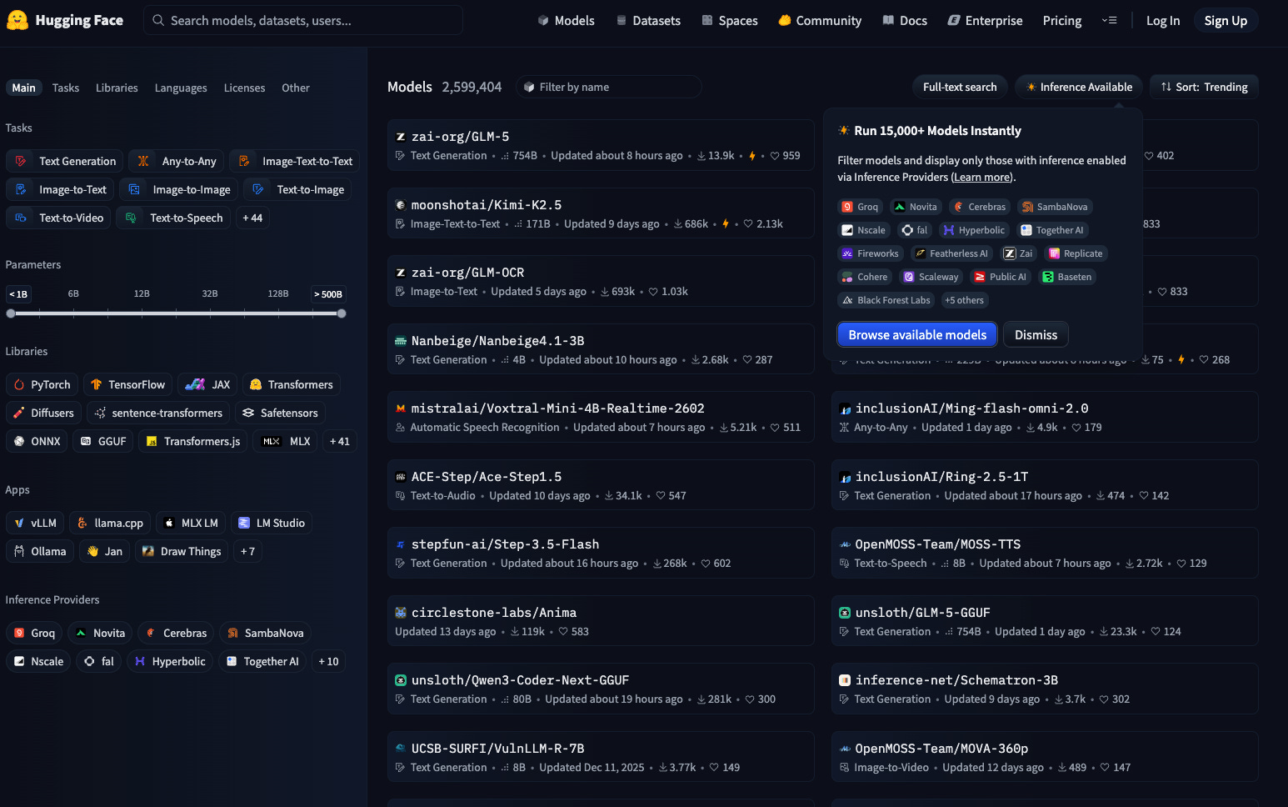This screenshot has height=807, width=1288.
Task: Select the Image-to-Image task filter
Action: (179, 189)
